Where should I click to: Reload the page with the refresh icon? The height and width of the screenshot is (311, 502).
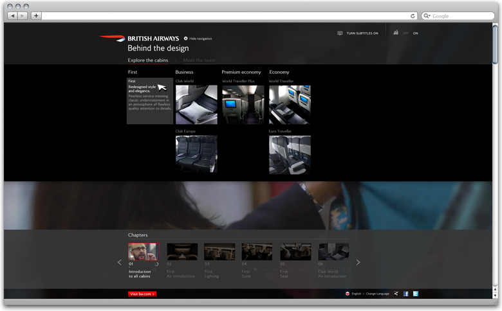tap(413, 16)
